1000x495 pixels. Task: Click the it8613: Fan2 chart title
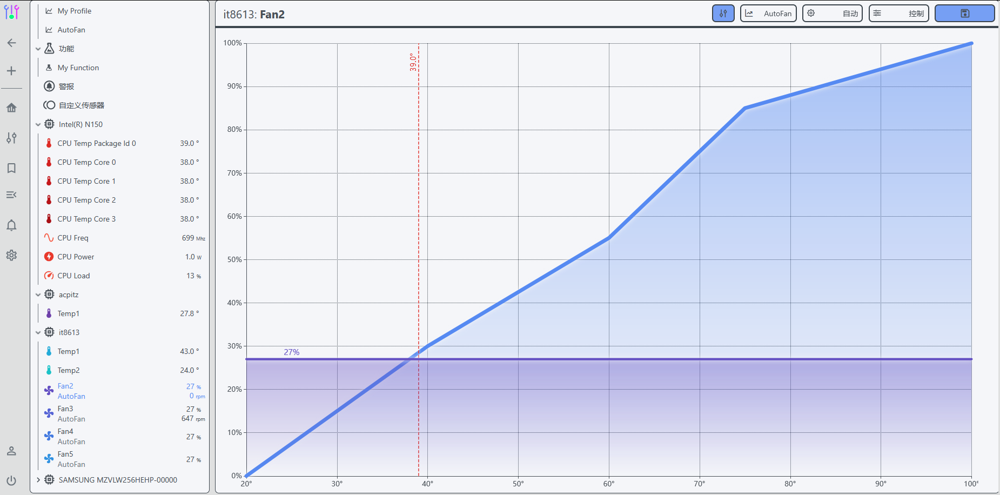pyautogui.click(x=254, y=15)
